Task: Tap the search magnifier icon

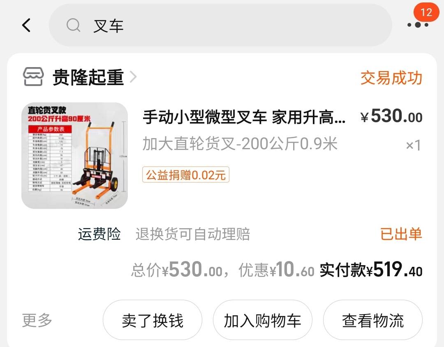Action: click(x=73, y=25)
